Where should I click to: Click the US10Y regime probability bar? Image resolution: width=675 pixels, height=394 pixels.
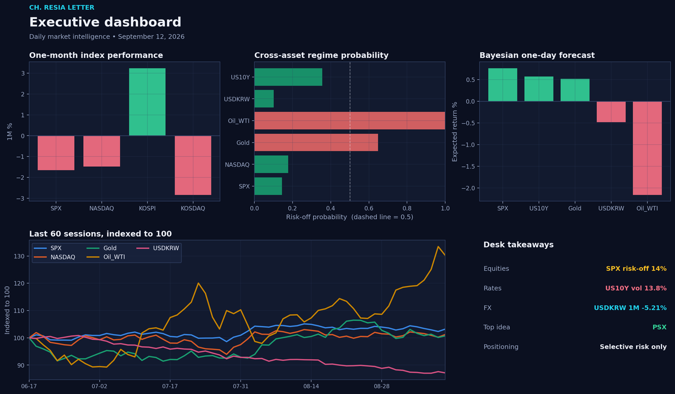(x=288, y=77)
